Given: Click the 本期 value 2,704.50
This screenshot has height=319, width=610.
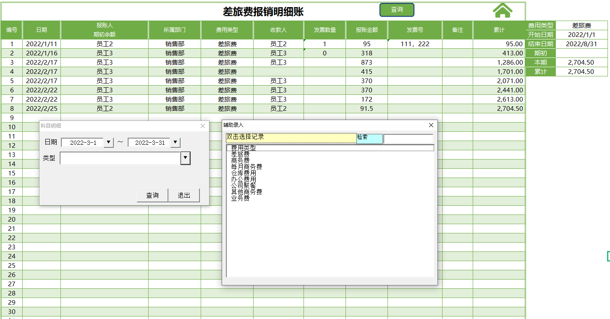Looking at the screenshot, I should point(581,62).
